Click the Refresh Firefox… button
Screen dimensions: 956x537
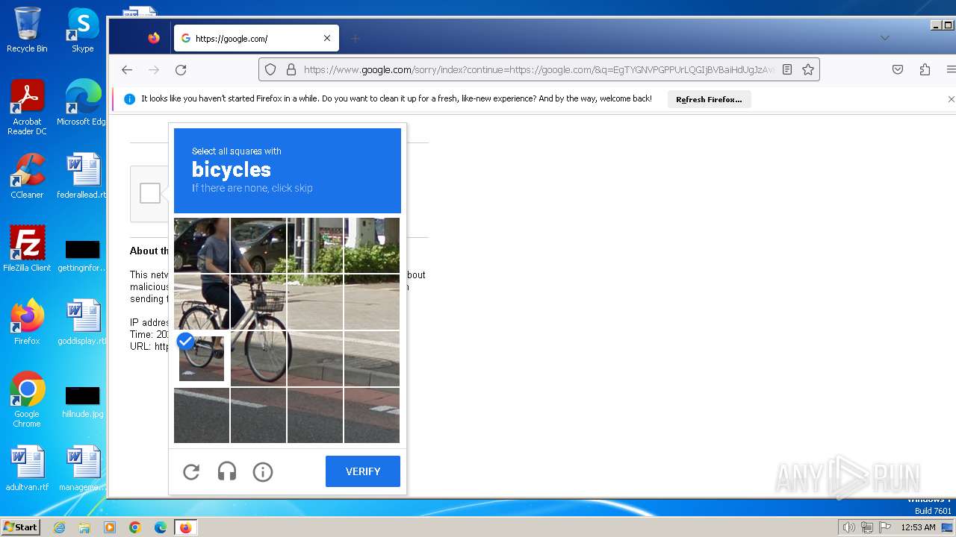coord(709,99)
